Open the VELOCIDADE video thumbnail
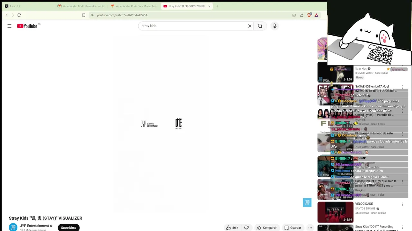Screen dimensions: 412x231 (335, 212)
